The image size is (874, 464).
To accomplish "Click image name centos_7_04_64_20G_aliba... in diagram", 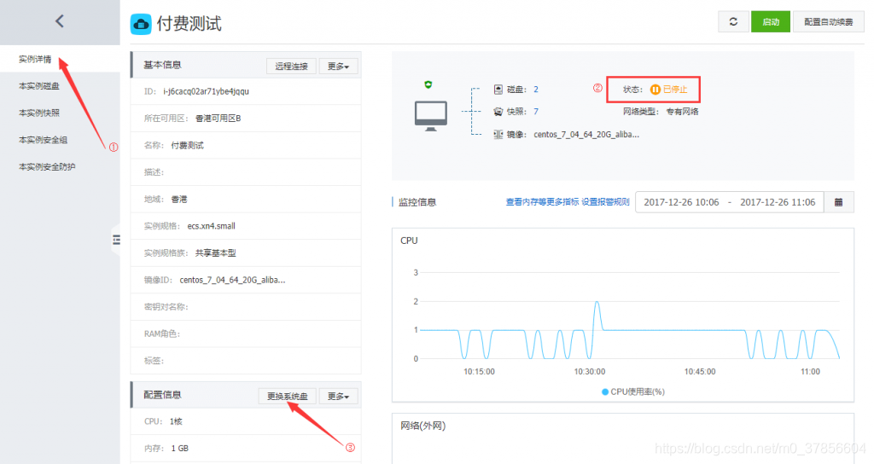I will click(x=586, y=134).
